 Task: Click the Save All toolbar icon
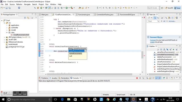(x=10, y=8)
